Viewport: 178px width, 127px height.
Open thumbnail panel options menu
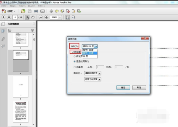10,30
